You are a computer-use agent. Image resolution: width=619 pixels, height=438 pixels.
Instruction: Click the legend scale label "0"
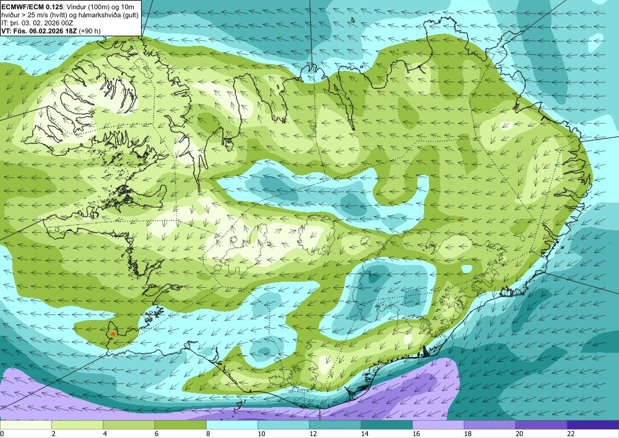click(2, 434)
